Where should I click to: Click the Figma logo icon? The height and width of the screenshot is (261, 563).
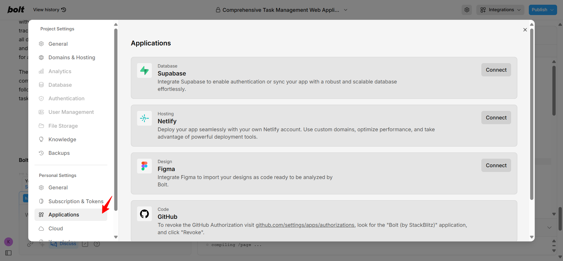point(144,166)
